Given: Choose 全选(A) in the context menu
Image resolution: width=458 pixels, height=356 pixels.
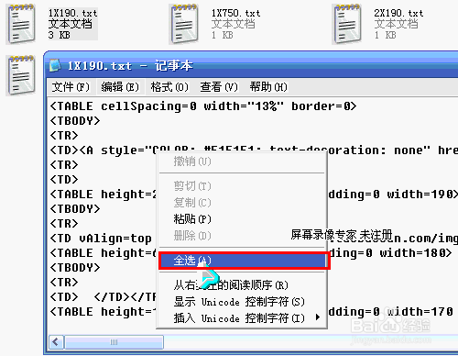Looking at the screenshot, I should coord(244,261).
